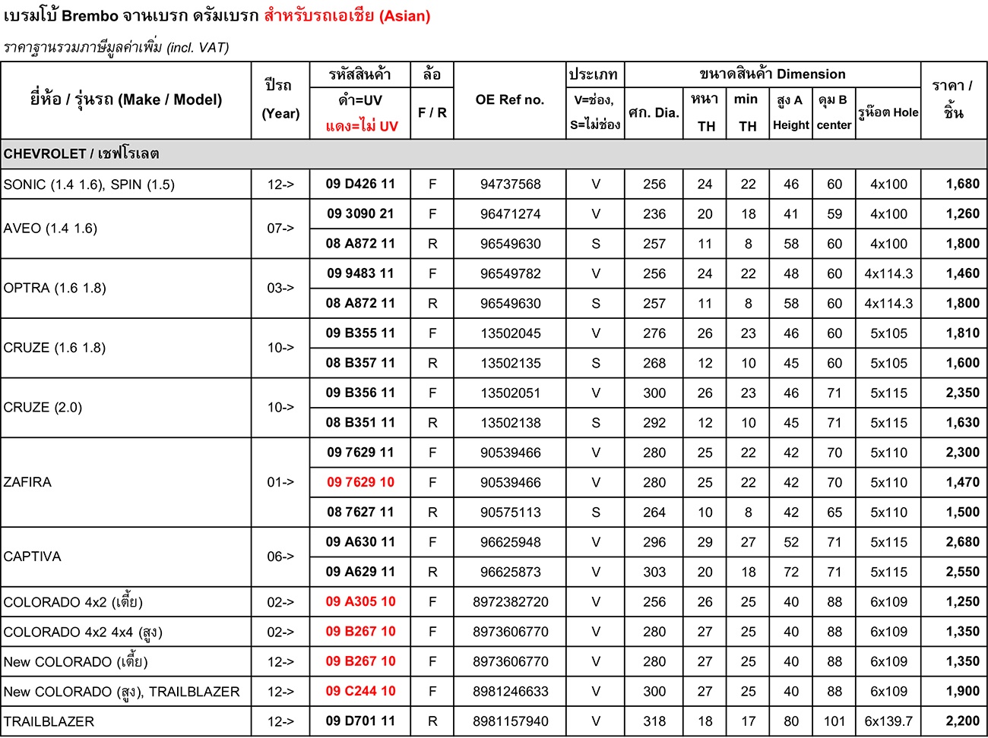Screen dimensions: 988x738
Task: Click the "ราคา / ชิ้น" price header
Action: tap(953, 99)
